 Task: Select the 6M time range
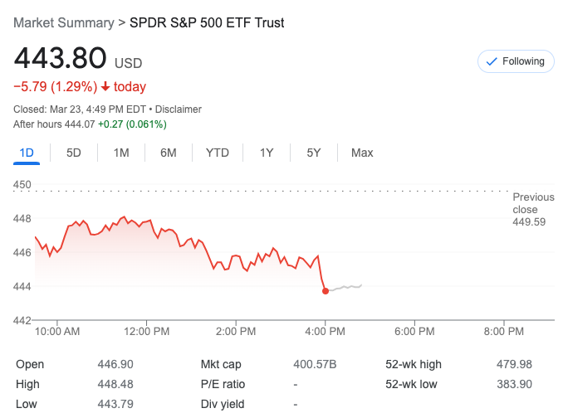coord(169,153)
